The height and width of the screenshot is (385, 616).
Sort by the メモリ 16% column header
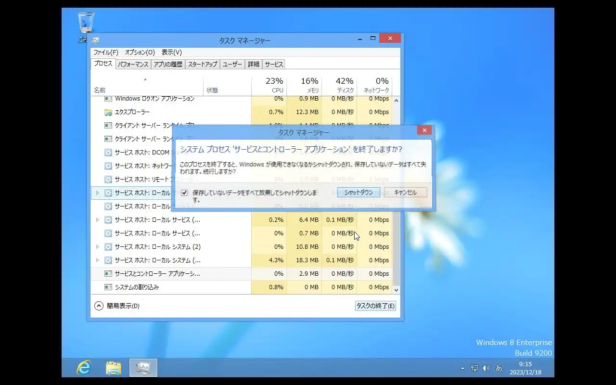(304, 86)
